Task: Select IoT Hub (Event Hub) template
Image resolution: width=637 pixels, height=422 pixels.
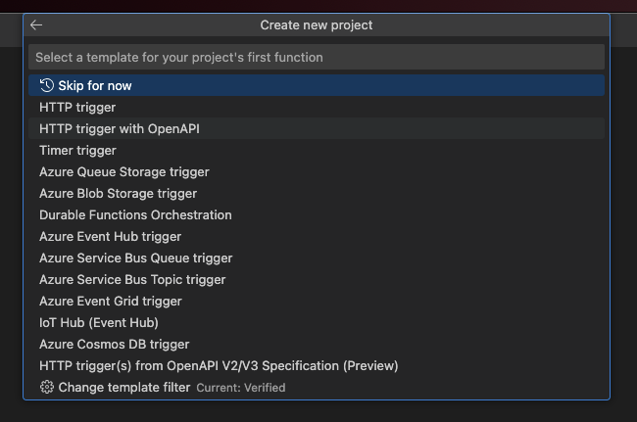Action: coord(99,323)
